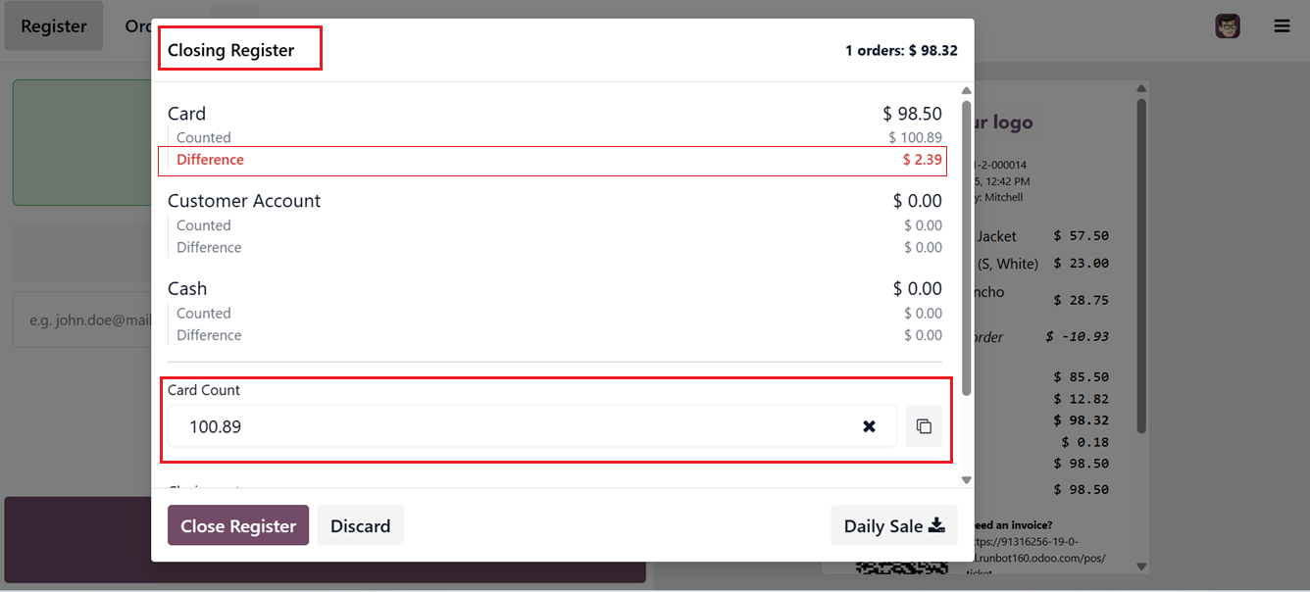Select the Card payment method row
This screenshot has height=592, width=1310.
coord(554,114)
